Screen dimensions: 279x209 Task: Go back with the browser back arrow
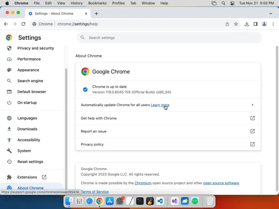point(6,24)
